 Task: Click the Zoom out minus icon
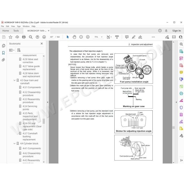pyautogui.click(x=81, y=37)
